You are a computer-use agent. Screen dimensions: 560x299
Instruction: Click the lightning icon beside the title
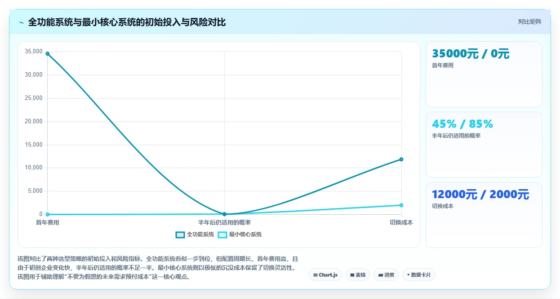coord(21,22)
